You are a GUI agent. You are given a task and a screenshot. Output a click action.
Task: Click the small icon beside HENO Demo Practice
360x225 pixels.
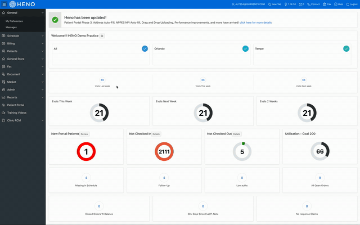coord(102,36)
